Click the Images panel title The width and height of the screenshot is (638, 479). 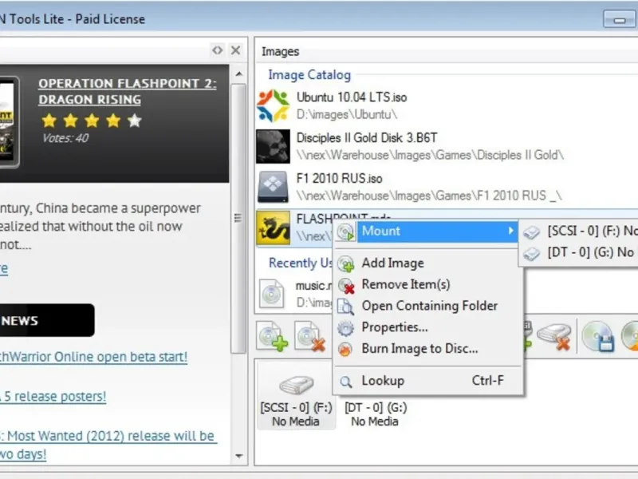click(x=281, y=52)
